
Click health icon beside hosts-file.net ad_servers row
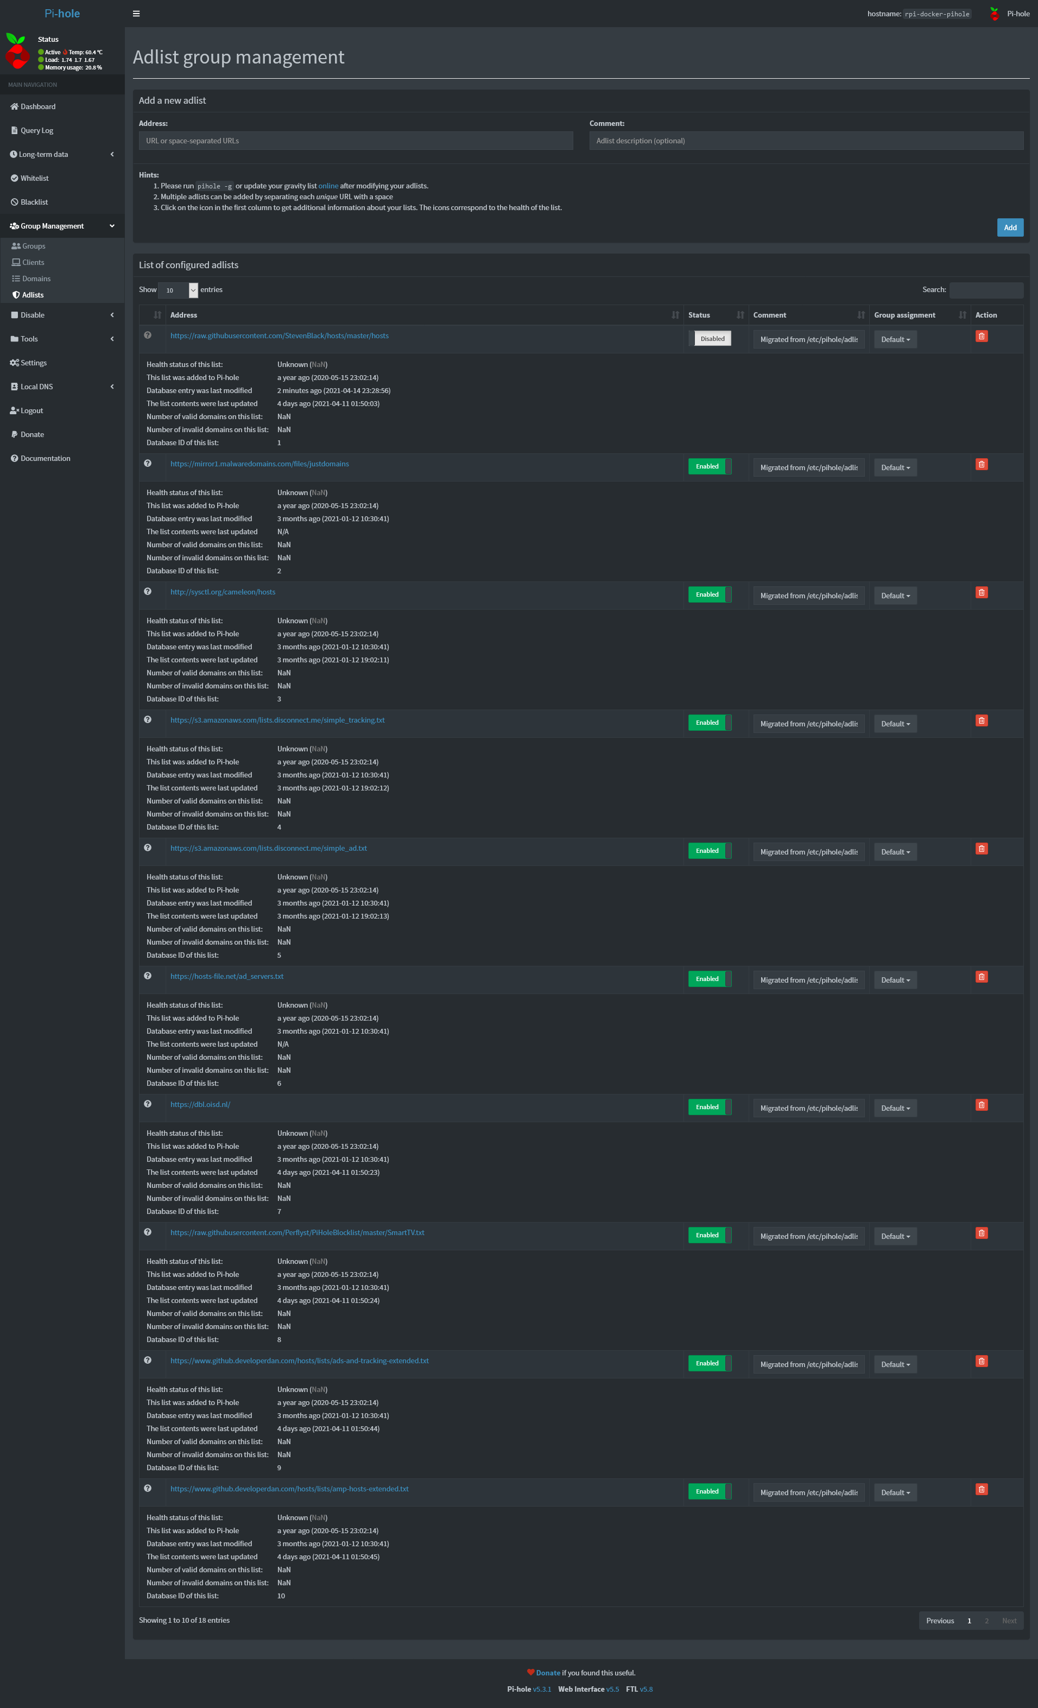[148, 976]
